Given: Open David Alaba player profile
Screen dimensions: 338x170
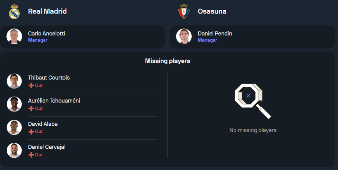Looking at the screenshot, I should [43, 124].
